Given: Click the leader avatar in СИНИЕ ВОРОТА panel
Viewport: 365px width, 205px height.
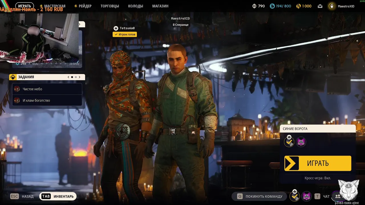Looking at the screenshot, I should 289,141.
